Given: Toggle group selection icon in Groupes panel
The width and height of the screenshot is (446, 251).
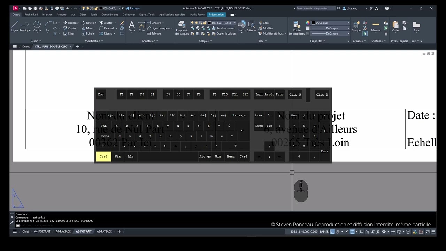Looking at the screenshot, I should pos(365,34).
